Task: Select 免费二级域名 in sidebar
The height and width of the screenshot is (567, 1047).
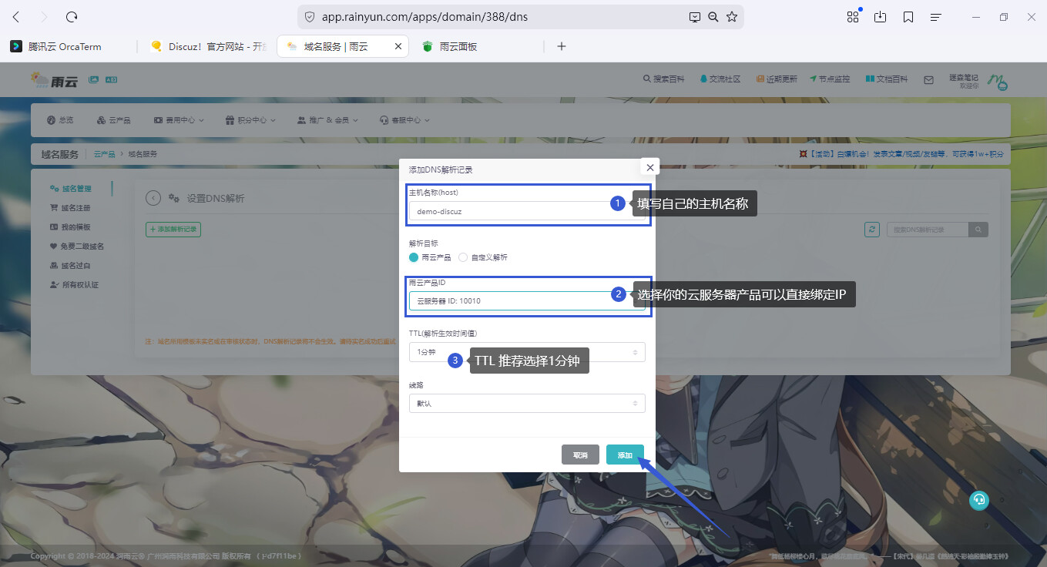Action: click(x=77, y=246)
